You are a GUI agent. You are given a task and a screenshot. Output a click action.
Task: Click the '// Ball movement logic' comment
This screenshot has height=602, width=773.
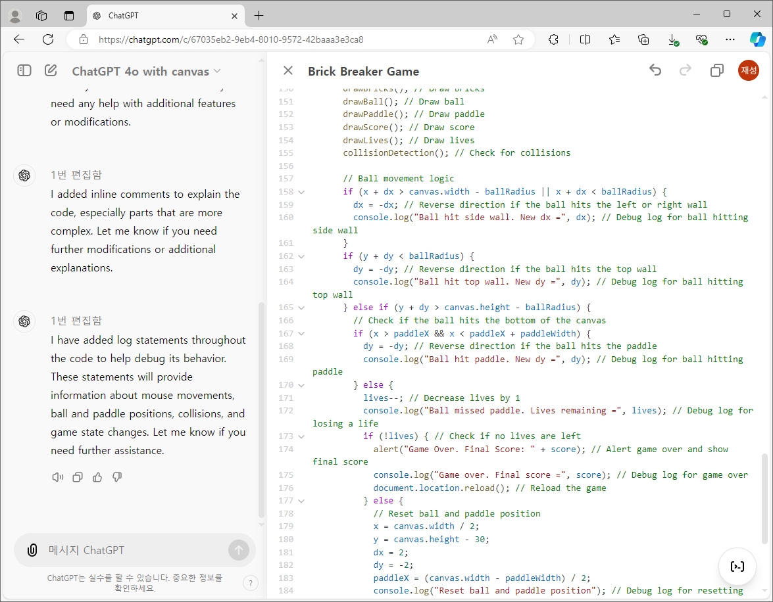[x=398, y=178]
